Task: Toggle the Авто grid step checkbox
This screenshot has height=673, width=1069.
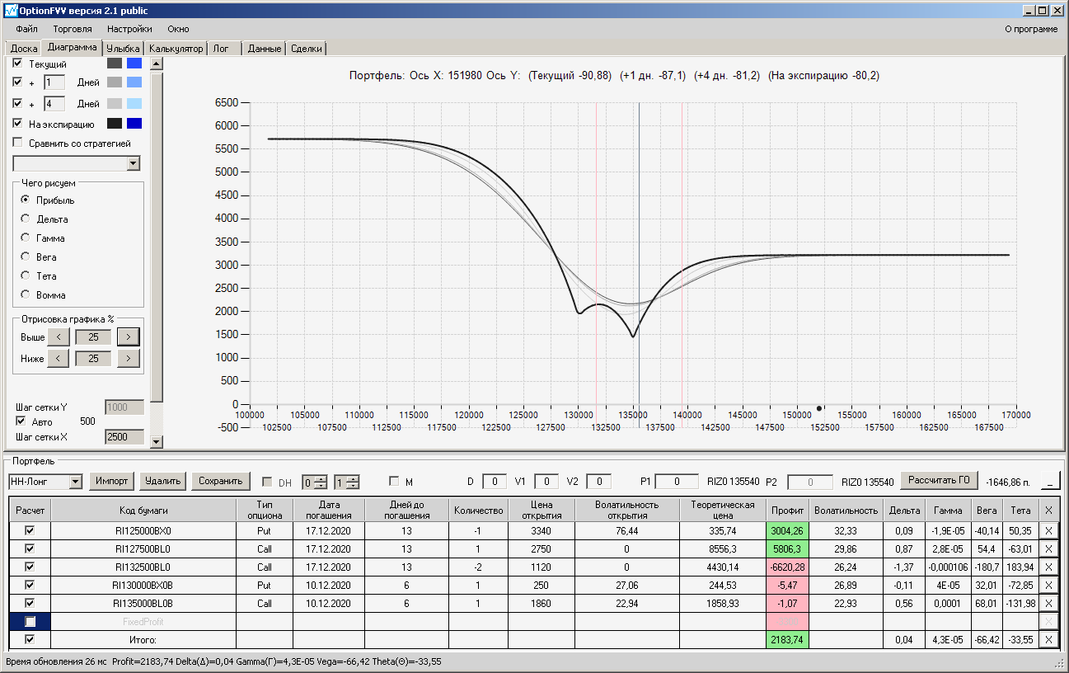Action: tap(21, 421)
